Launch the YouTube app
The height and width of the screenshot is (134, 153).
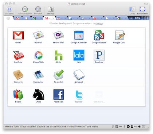click(18, 55)
